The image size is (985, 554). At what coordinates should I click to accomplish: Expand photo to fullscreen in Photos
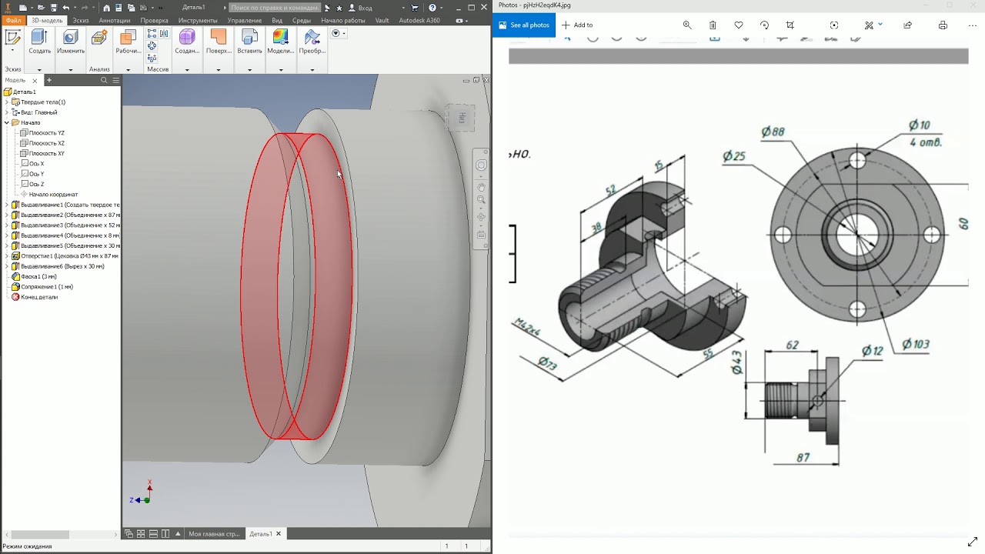pyautogui.click(x=973, y=541)
